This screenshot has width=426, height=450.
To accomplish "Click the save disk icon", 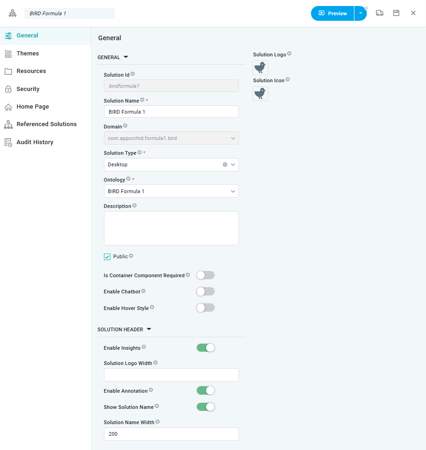I will [396, 13].
